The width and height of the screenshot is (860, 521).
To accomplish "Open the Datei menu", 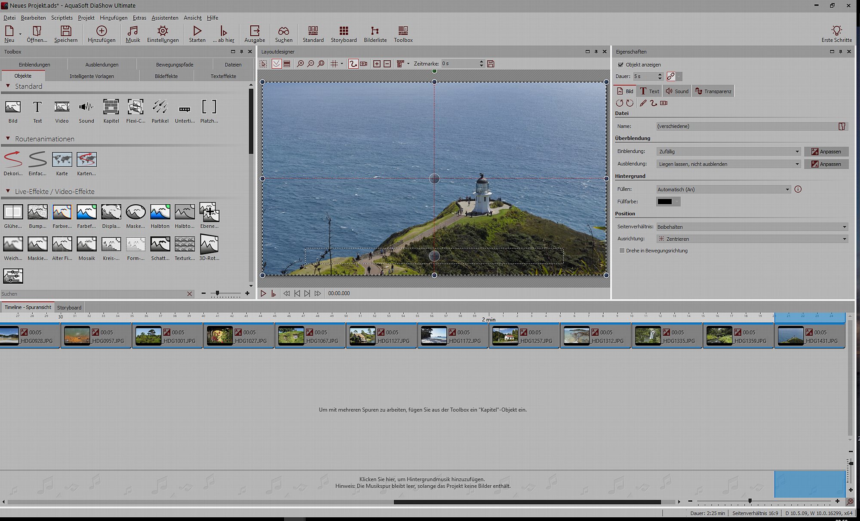I will point(9,18).
